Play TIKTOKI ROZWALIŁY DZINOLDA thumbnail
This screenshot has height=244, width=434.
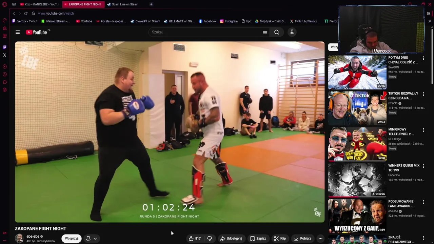(x=357, y=108)
